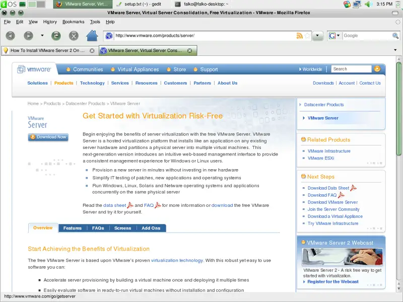Open the Edit menu
This screenshot has width=403, height=302.
(20, 22)
